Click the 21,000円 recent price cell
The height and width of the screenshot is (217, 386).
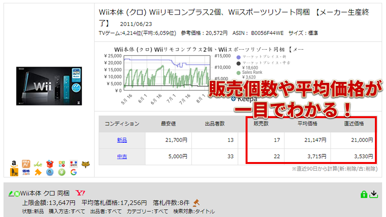[x=354, y=140]
